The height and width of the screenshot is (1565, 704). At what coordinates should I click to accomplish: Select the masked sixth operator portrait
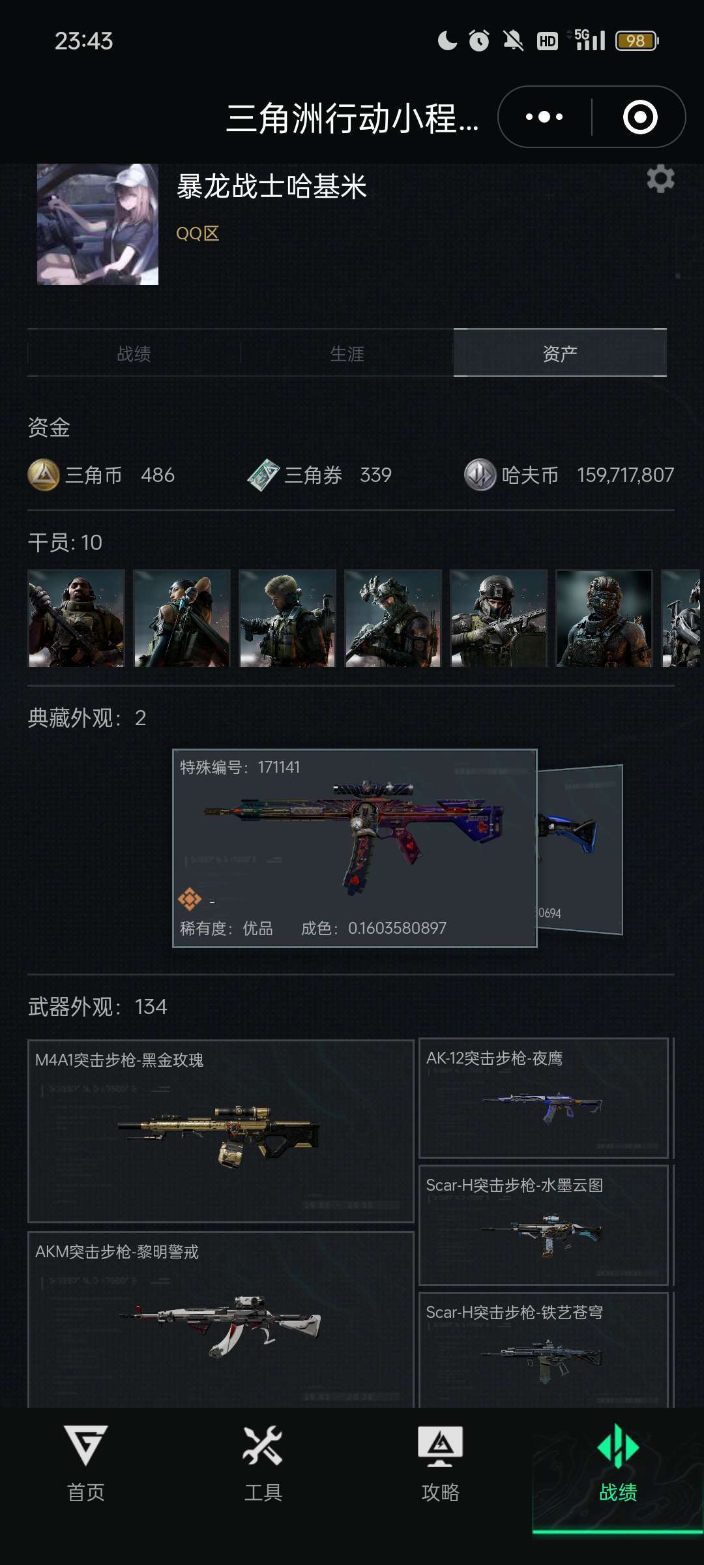[604, 618]
